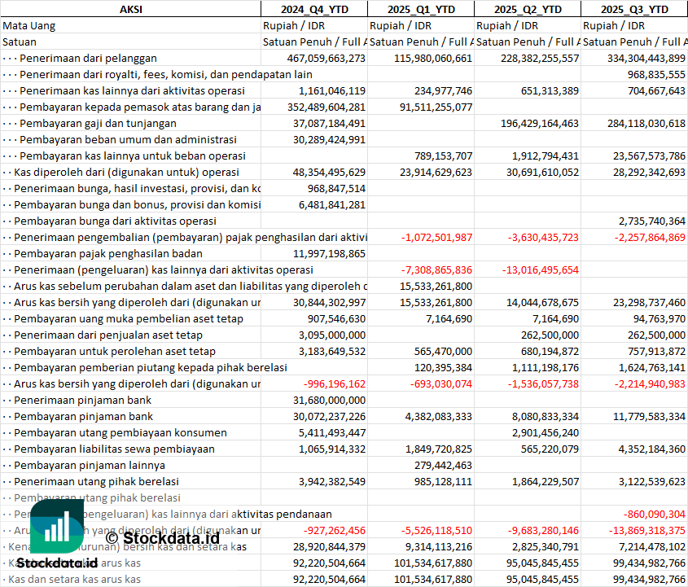The width and height of the screenshot is (688, 587).
Task: Click the © Stockdata.id watermark text
Action: (162, 537)
